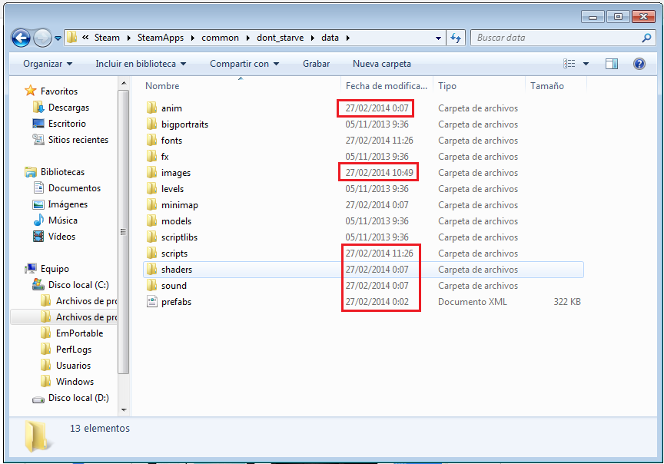Screen dimensions: 664x464
Task: Click '322 KB' size of prefabs
Action: (567, 302)
